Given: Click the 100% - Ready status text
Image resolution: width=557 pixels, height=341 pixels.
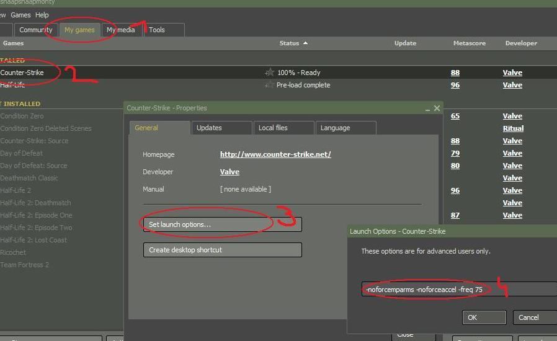Looking at the screenshot, I should (299, 73).
